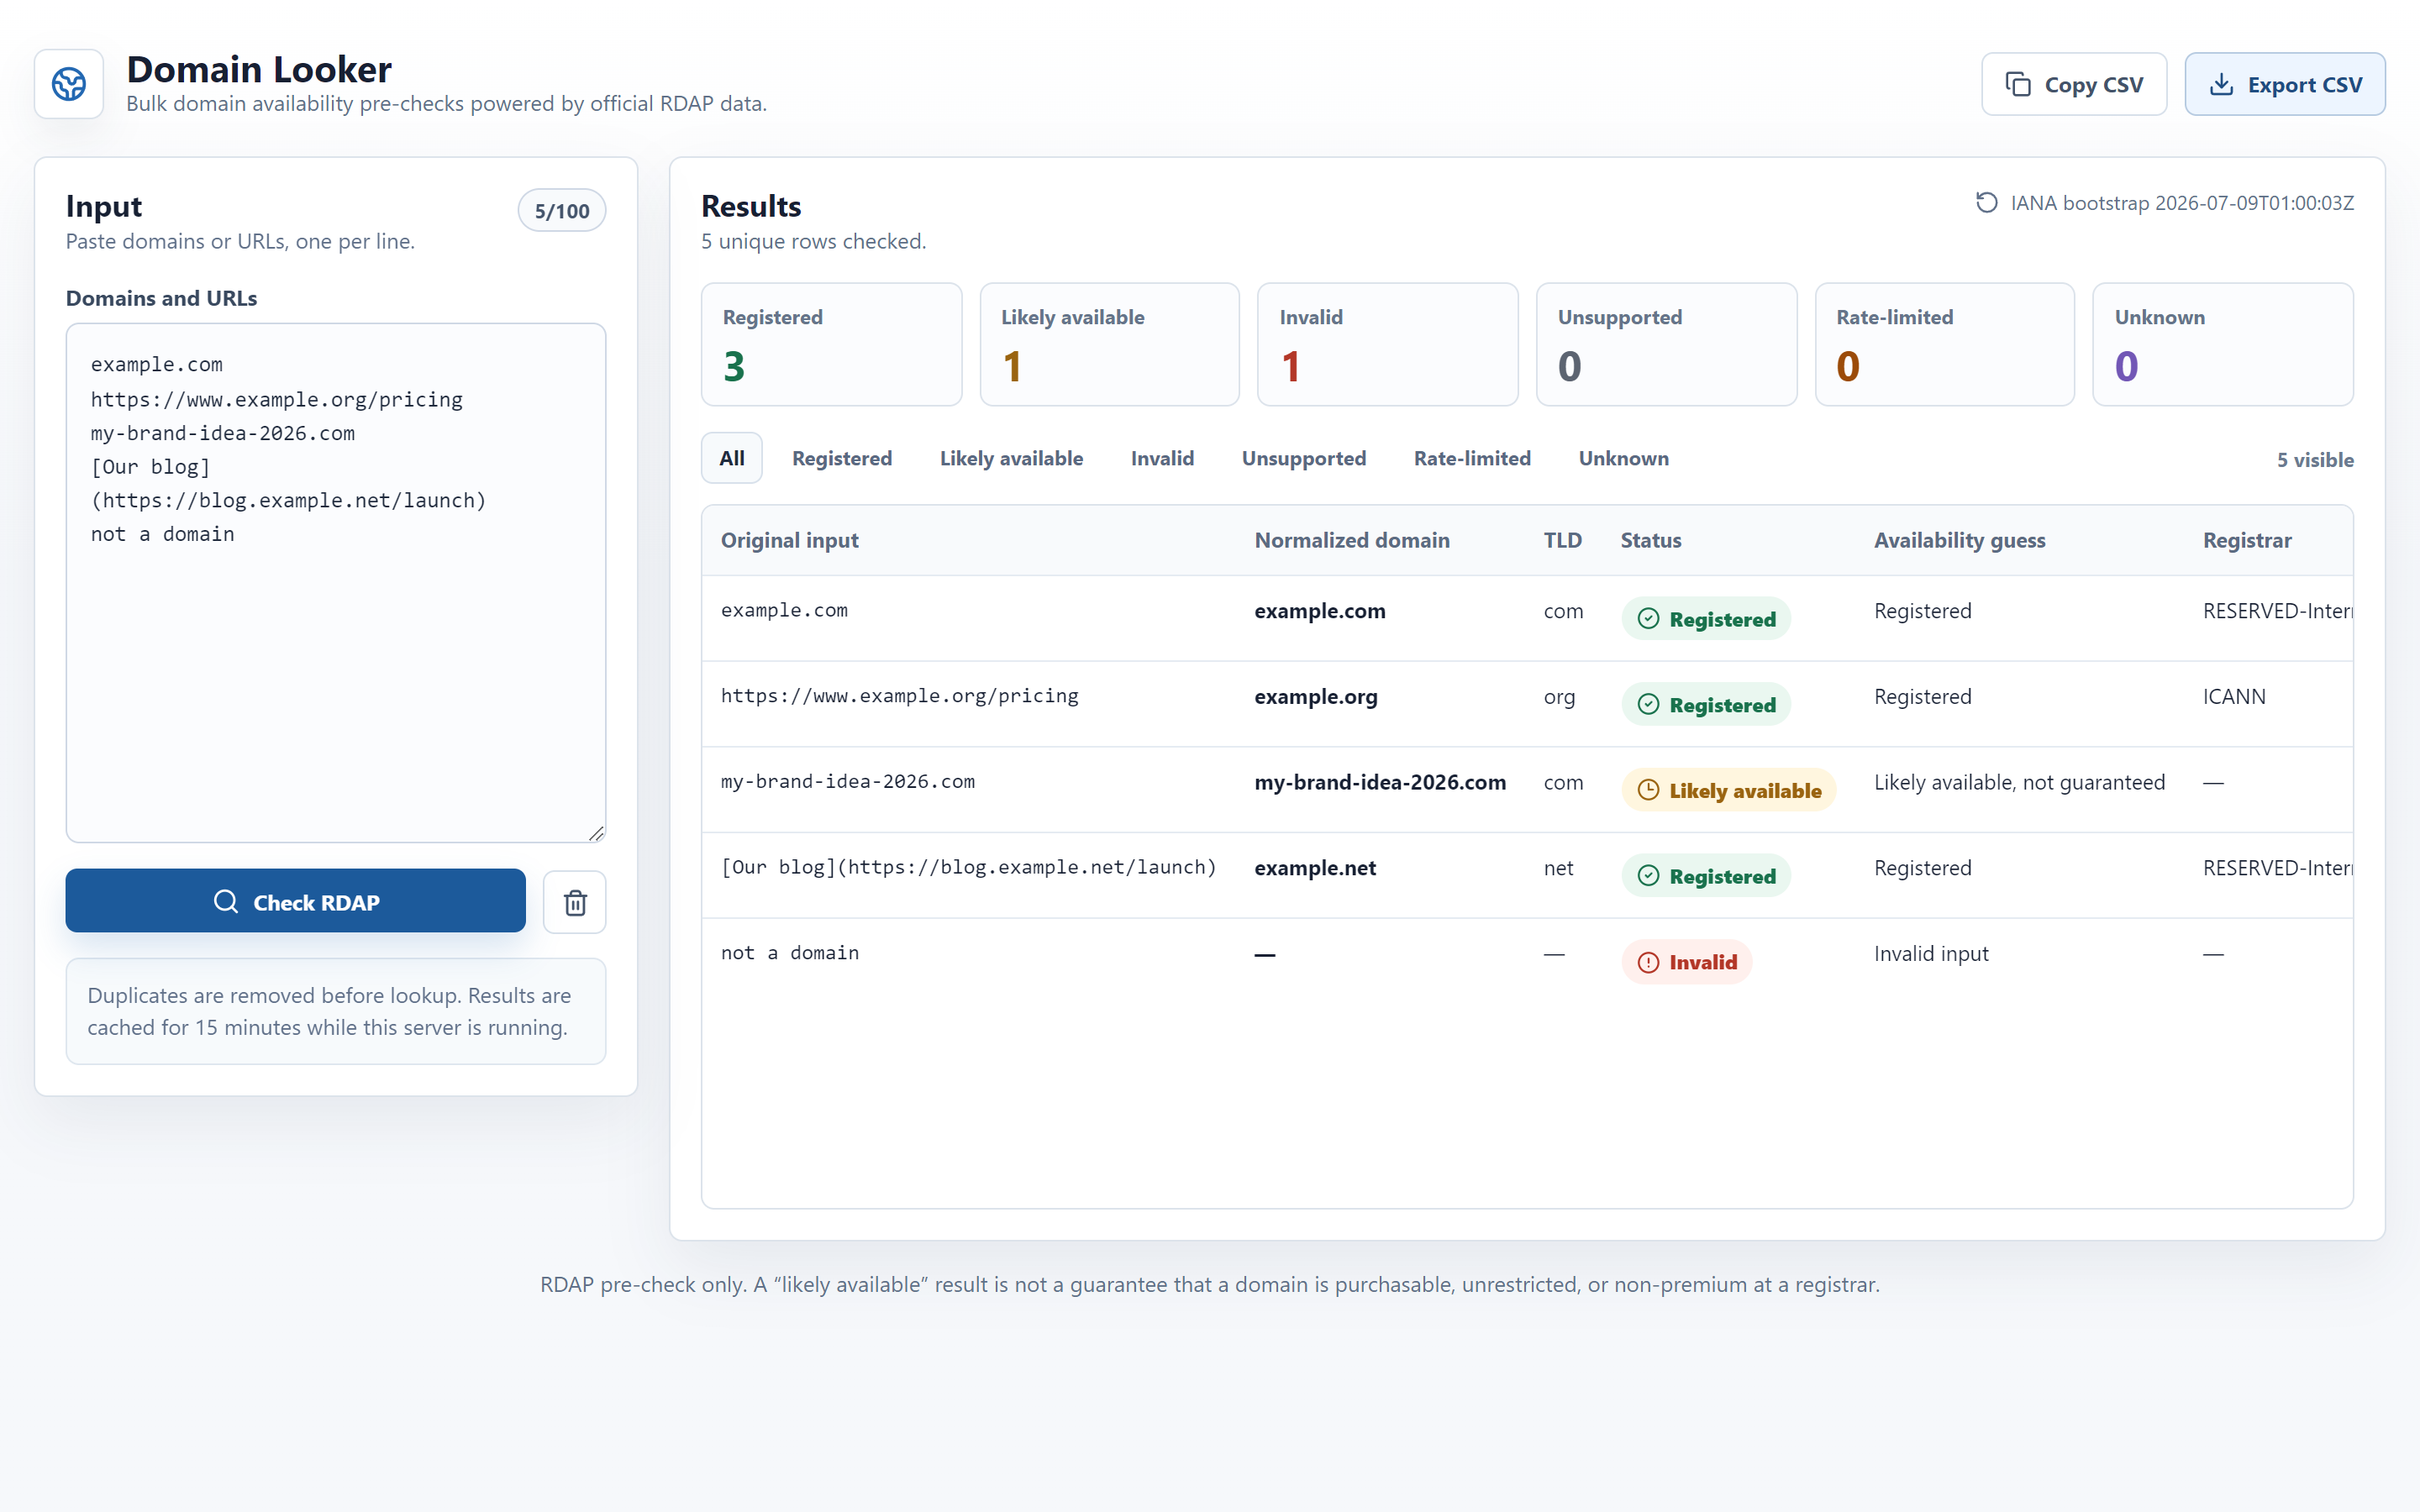Click the Likely available status badge
This screenshot has width=2420, height=1512.
click(1728, 790)
